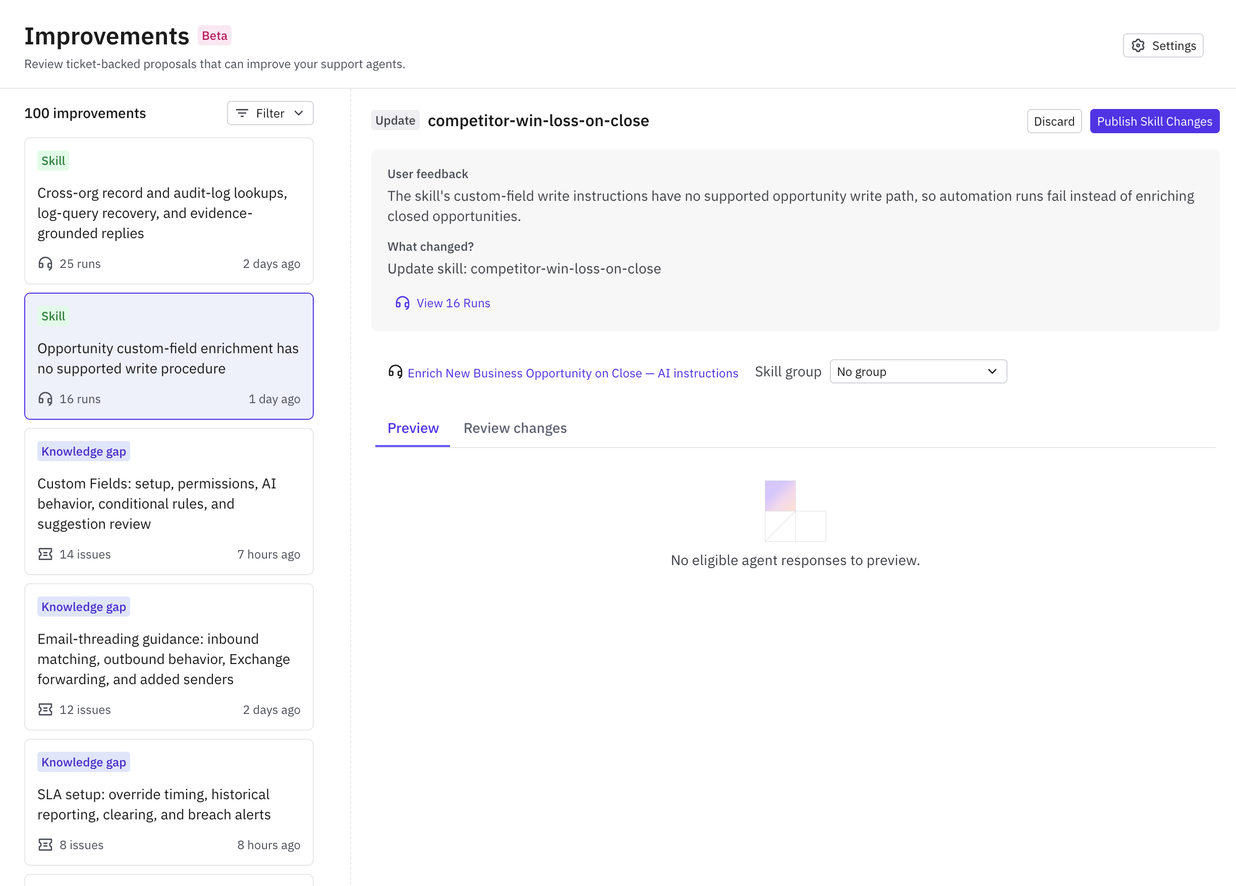Switch to the Preview tab
This screenshot has width=1236, height=886.
[413, 428]
